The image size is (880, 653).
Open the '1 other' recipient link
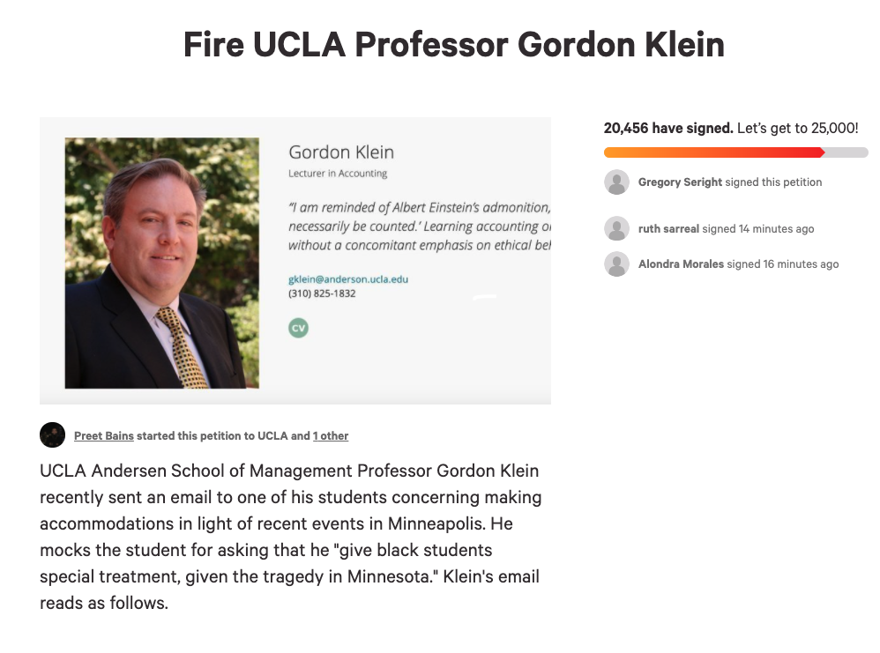click(x=331, y=436)
